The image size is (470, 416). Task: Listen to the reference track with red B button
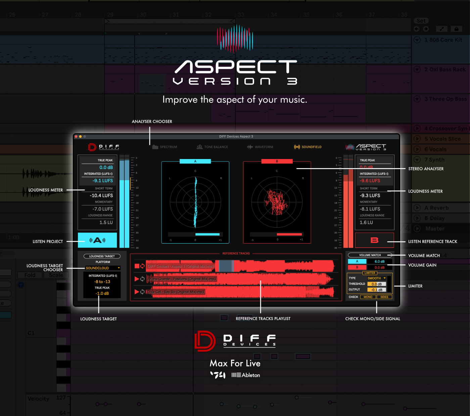click(x=374, y=240)
